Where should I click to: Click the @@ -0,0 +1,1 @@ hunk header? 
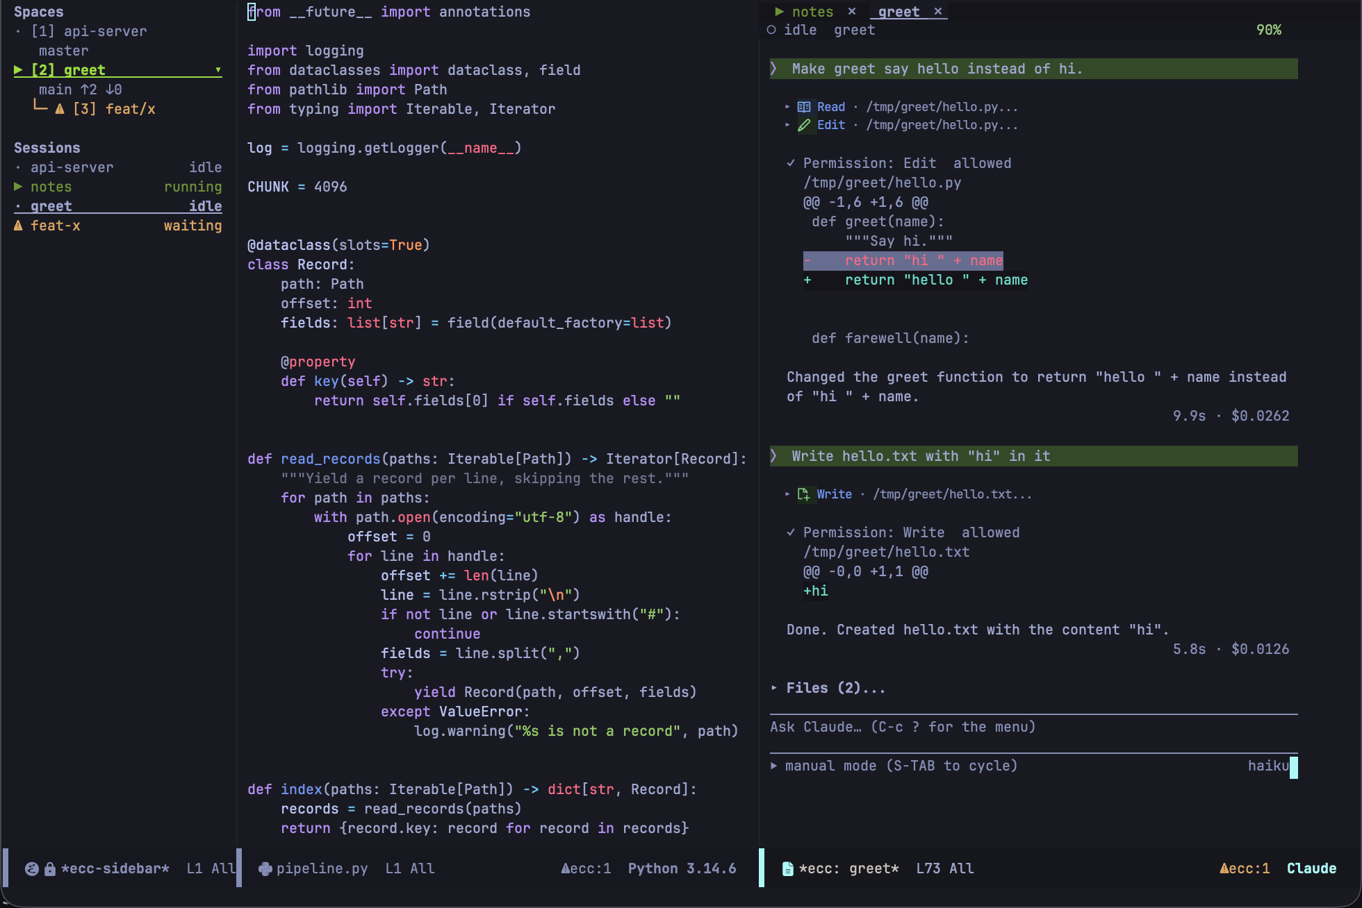click(x=866, y=571)
